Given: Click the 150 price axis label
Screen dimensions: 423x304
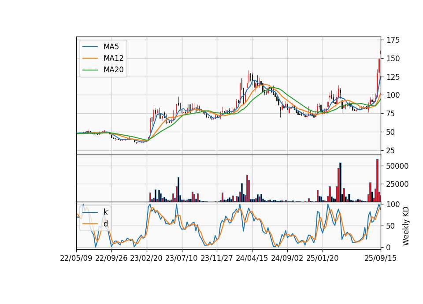Looking at the screenshot, I should point(393,59).
